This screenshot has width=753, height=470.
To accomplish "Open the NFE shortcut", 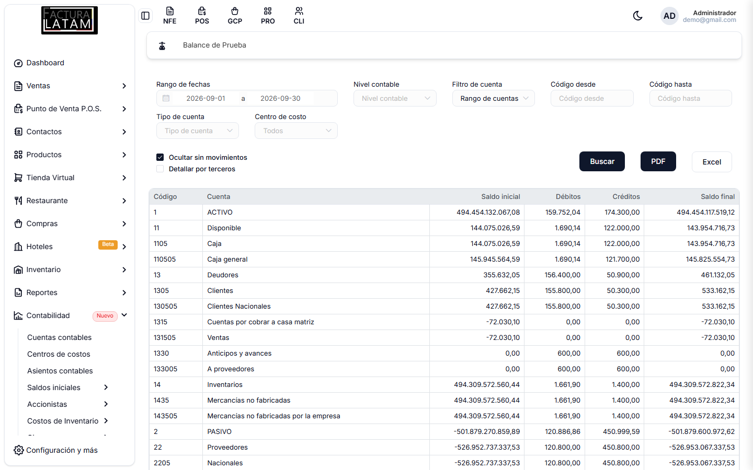I will (x=170, y=16).
